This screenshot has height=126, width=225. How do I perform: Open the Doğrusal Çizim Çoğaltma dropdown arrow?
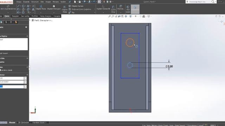point(95,9)
